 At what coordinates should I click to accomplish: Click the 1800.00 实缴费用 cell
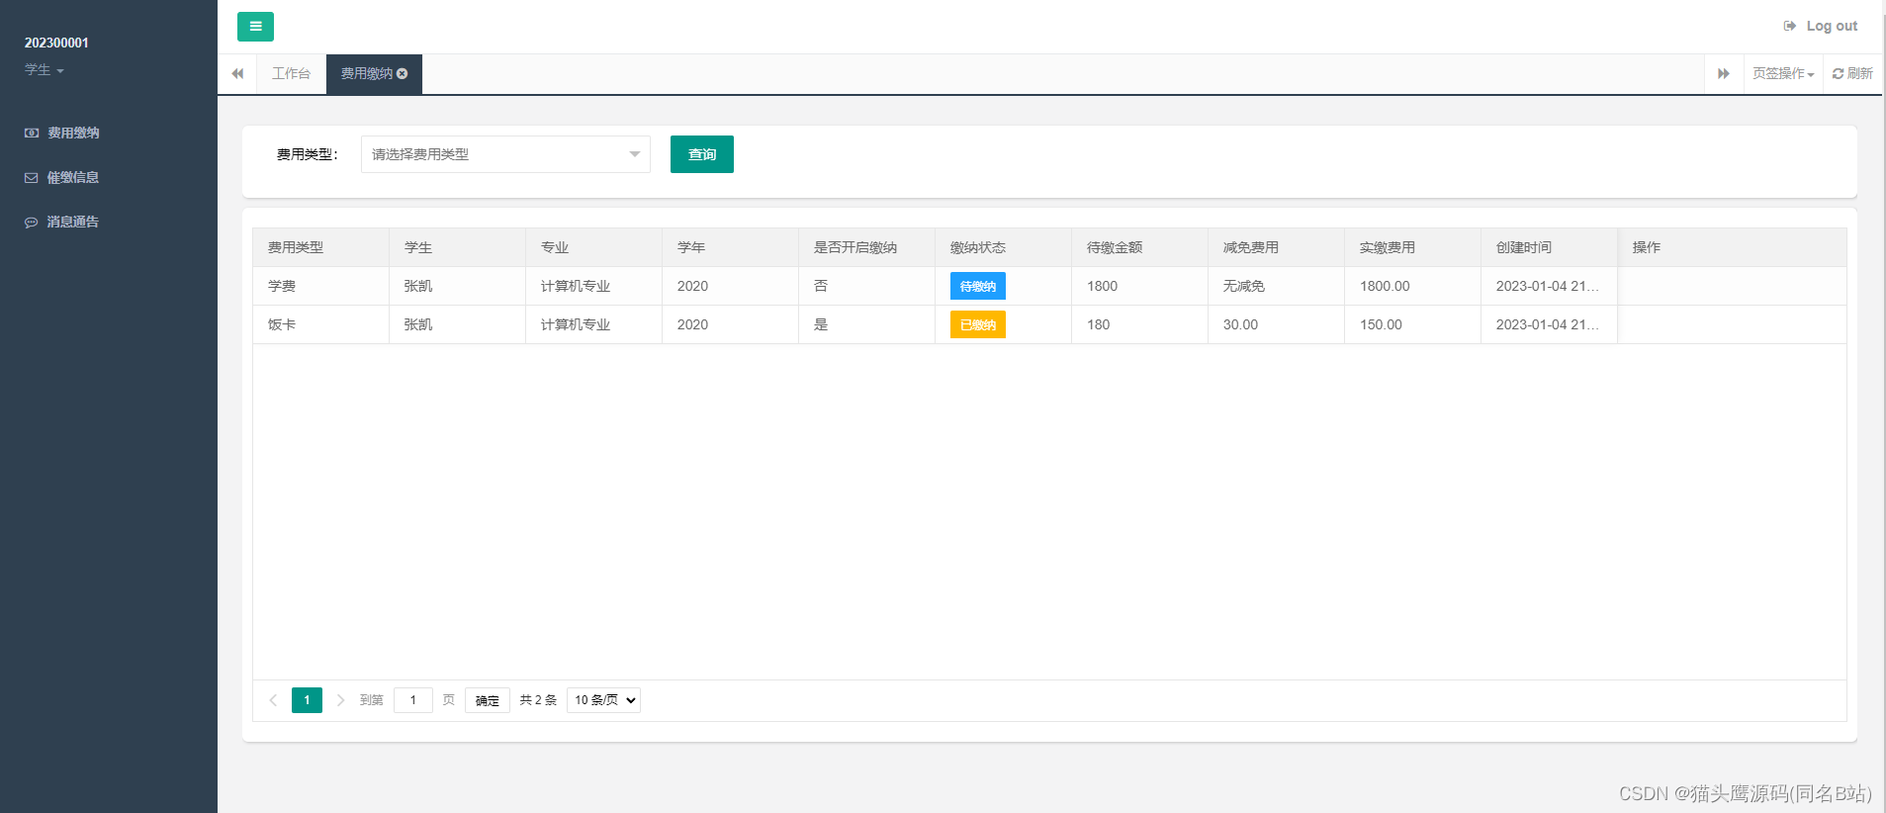tap(1413, 286)
